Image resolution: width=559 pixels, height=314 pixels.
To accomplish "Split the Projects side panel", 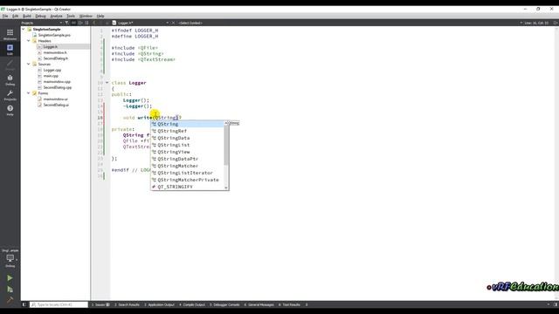I will click(x=80, y=23).
